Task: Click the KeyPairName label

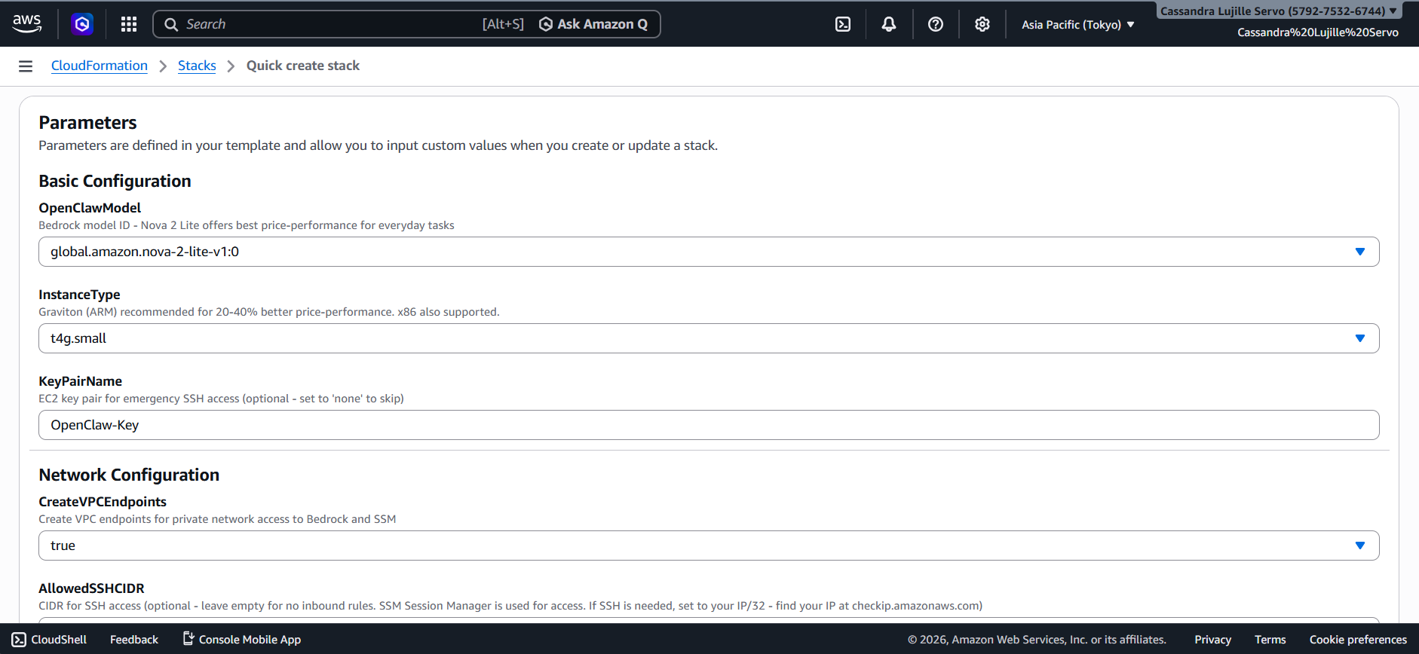Action: 80,381
